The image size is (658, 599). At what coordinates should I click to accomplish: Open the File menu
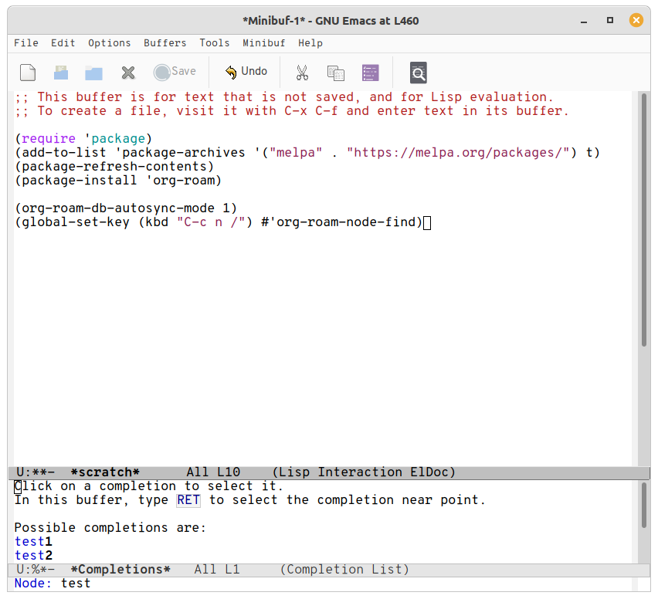coord(26,43)
